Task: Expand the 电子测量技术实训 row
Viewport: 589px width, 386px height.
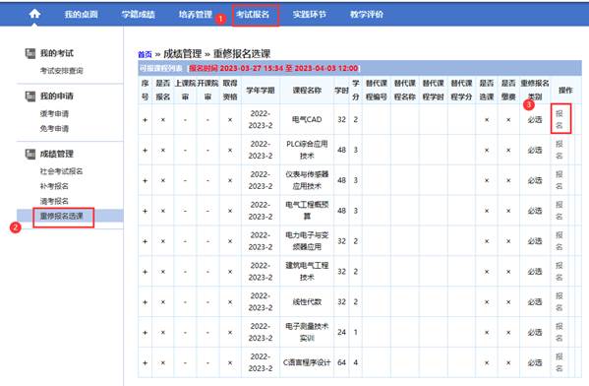Action: [145, 333]
